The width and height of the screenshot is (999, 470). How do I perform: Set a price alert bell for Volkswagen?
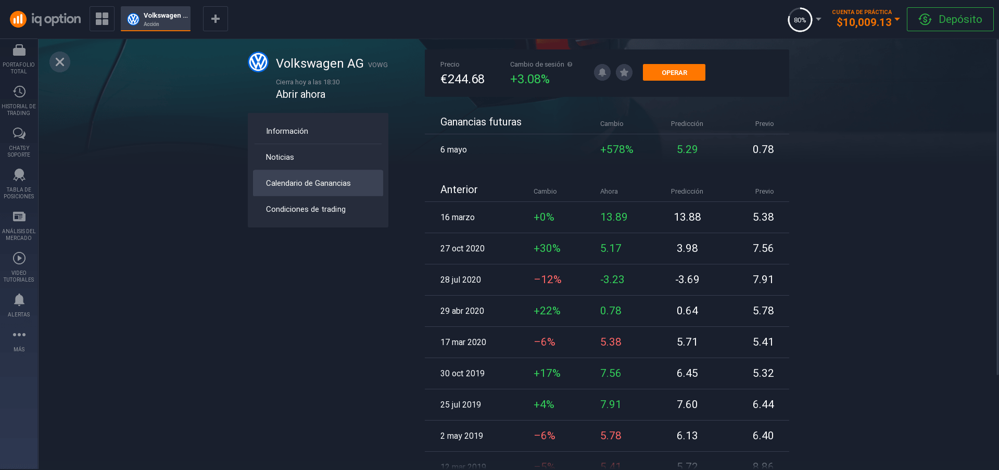point(602,72)
